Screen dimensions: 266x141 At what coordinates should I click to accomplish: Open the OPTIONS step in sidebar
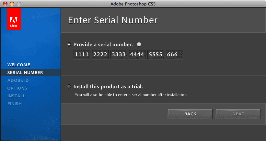coord(17,88)
